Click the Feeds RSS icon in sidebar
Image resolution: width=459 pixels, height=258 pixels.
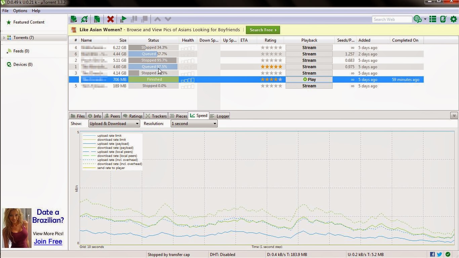(x=9, y=51)
